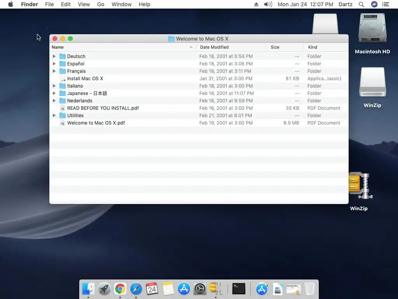The height and width of the screenshot is (299, 398).
Task: Launch Launchpad rocket icon in Dock
Action: [x=104, y=289]
